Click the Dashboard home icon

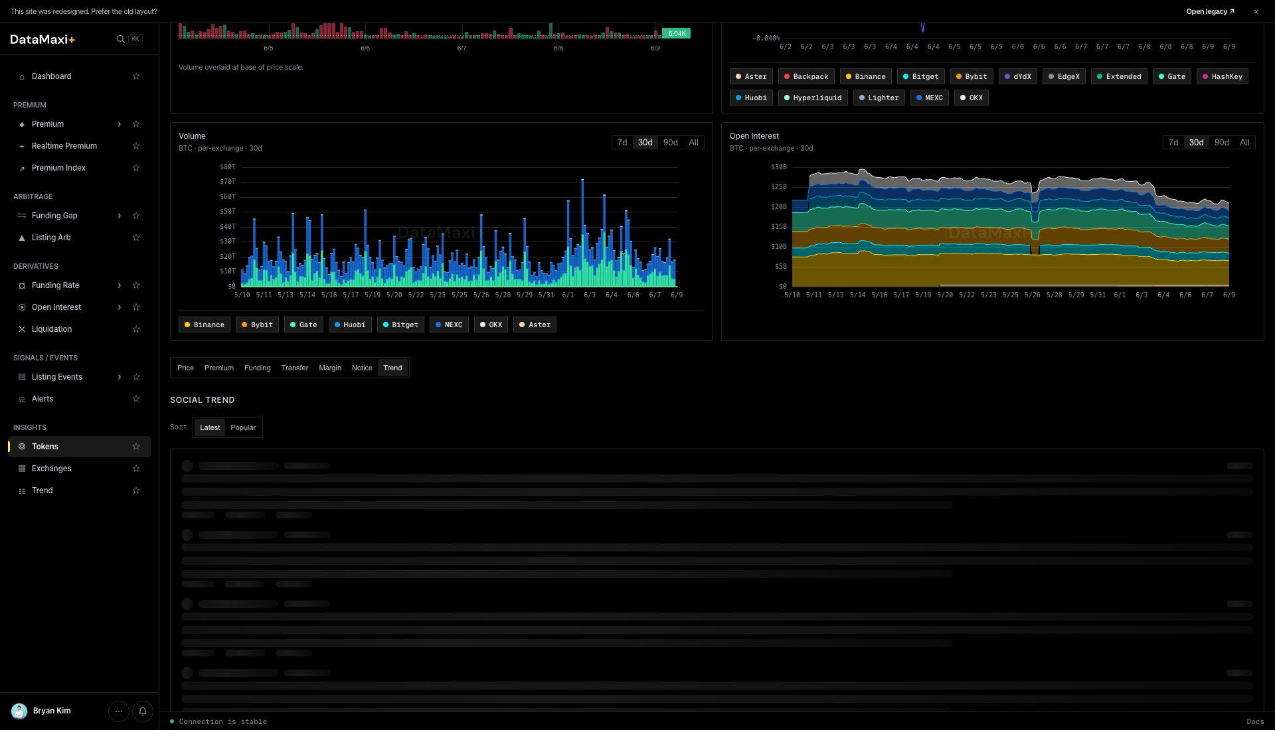point(22,76)
